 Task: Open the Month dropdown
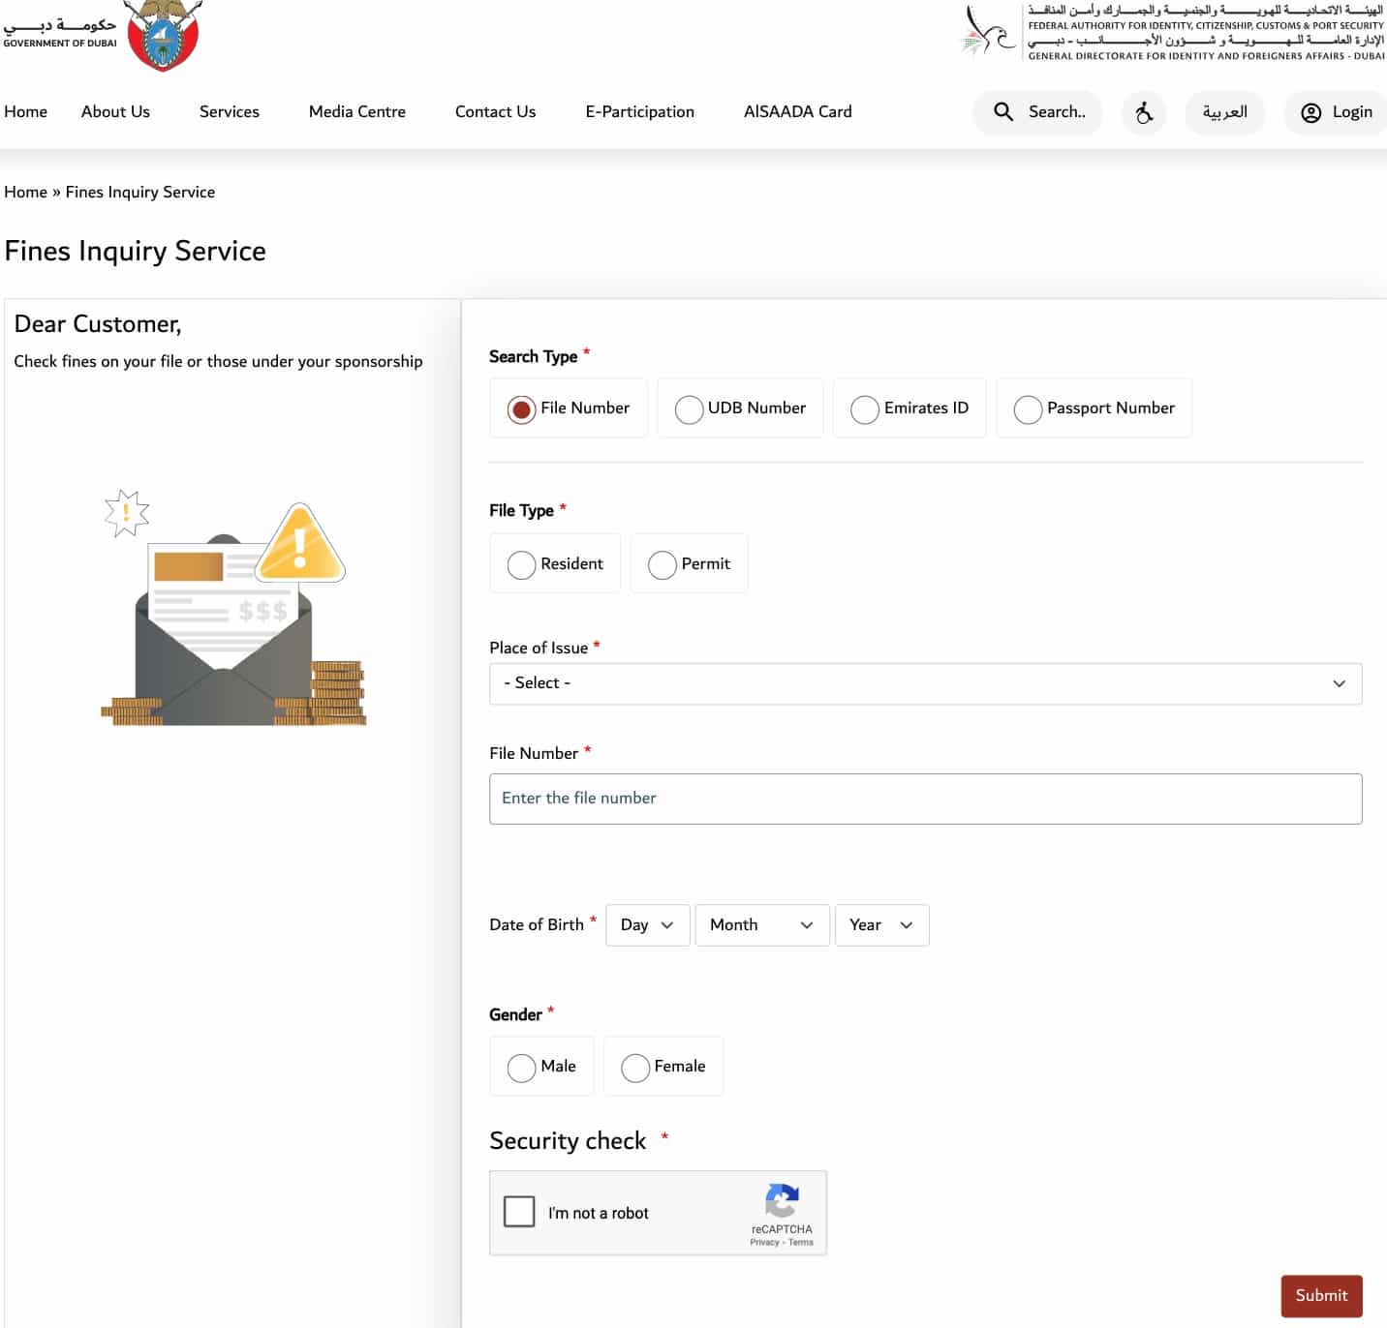[x=761, y=924]
